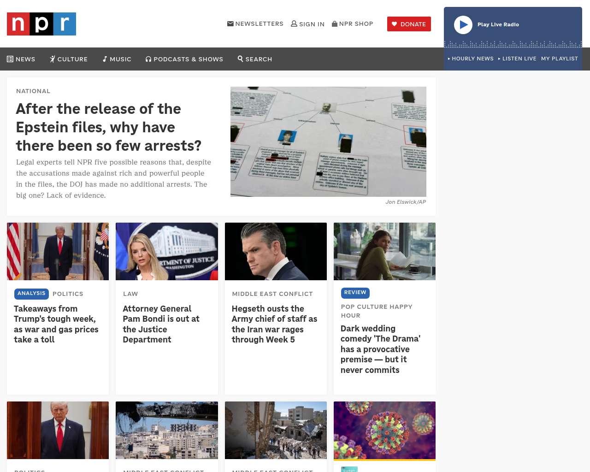Viewport: 590px width, 472px height.
Task: Click the Analysis tag on the Trump story
Action: click(31, 294)
